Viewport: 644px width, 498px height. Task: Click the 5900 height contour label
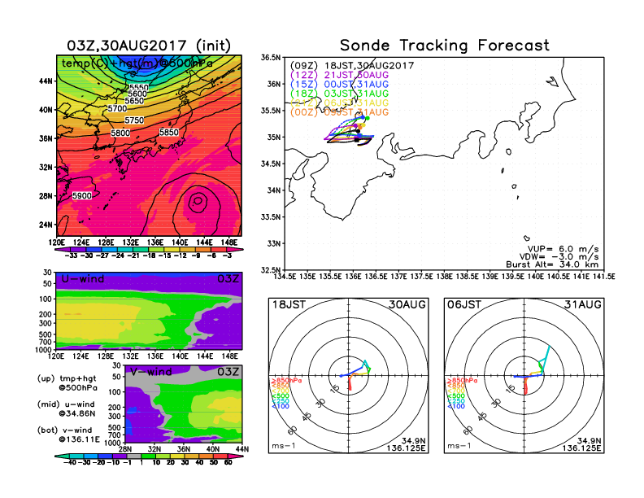pos(82,195)
